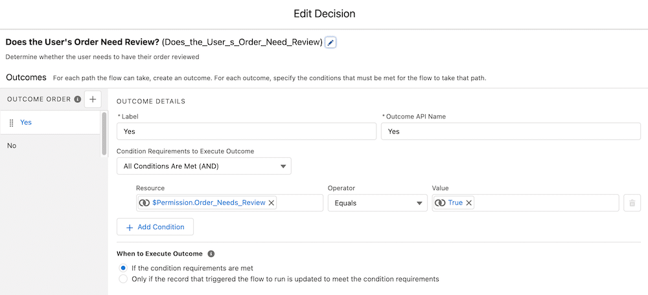Image resolution: width=648 pixels, height=295 pixels.
Task: Select the No outcome in the list
Action: click(50, 146)
